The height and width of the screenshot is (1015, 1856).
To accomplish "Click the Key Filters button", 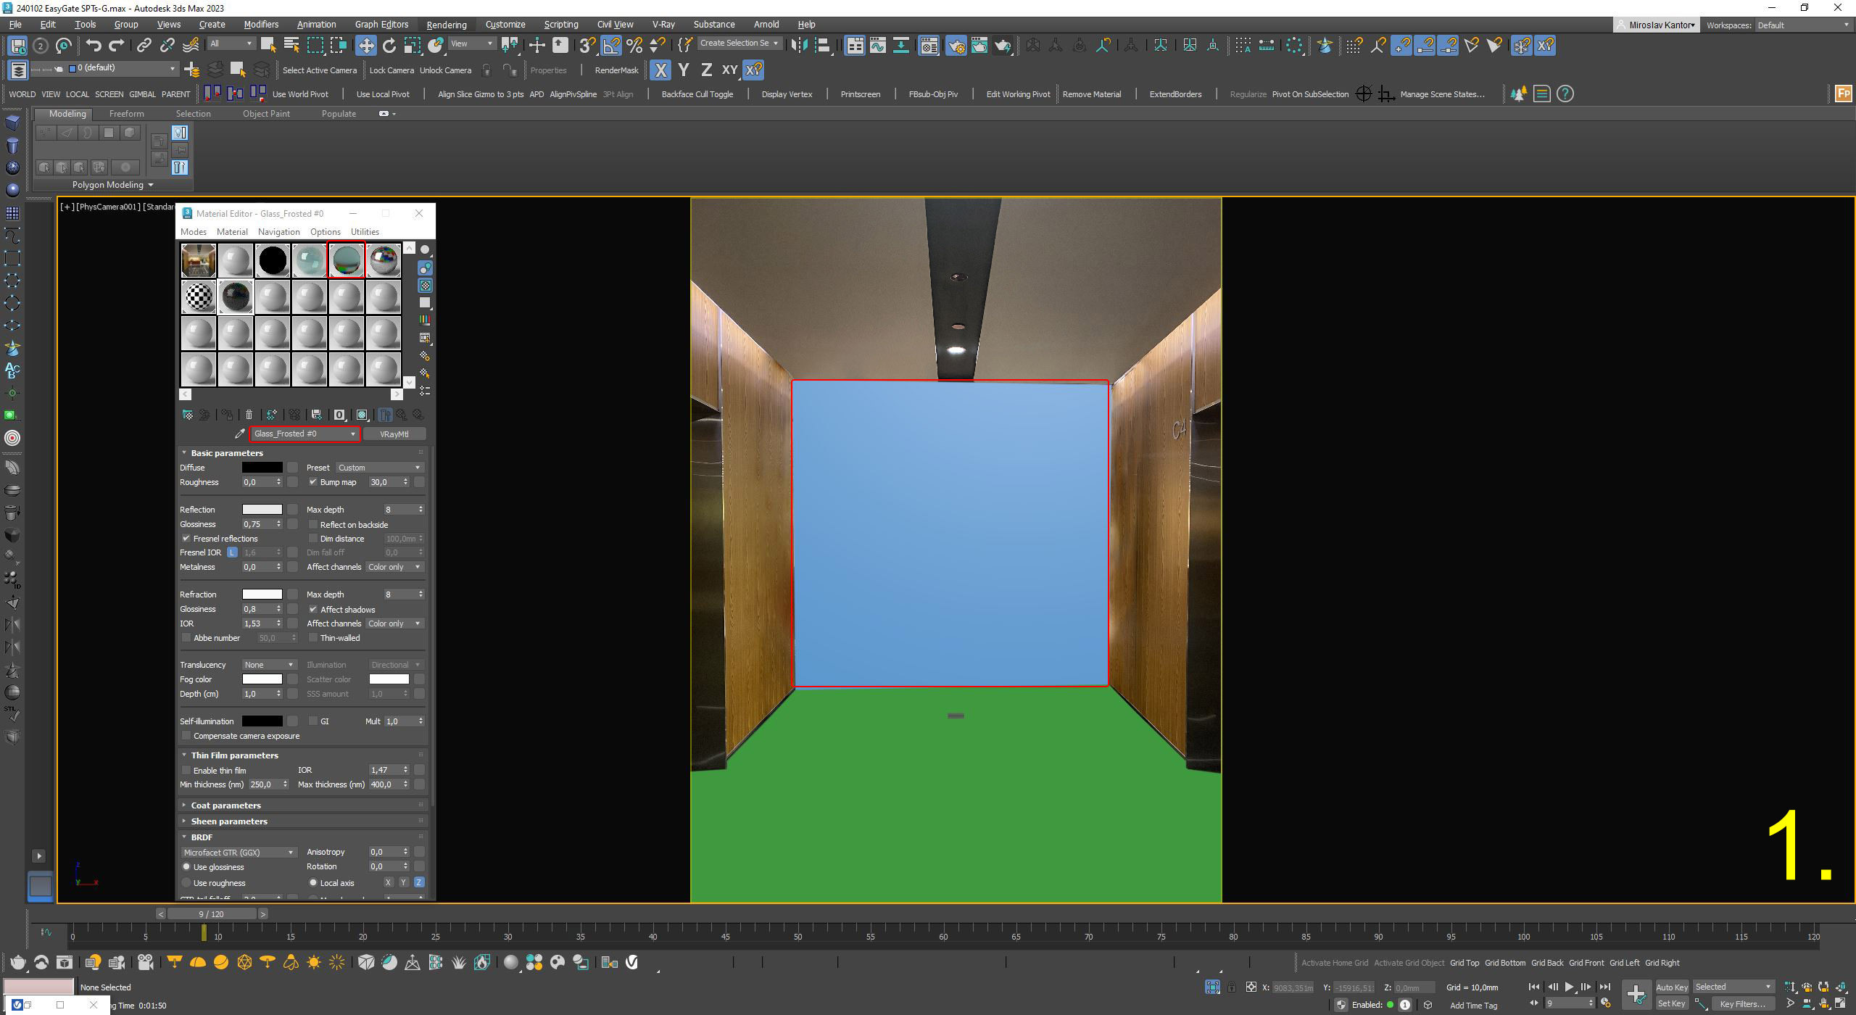I will click(x=1742, y=1004).
